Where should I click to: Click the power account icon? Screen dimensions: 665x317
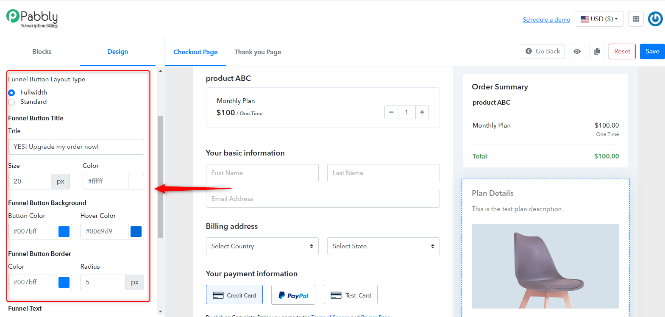point(655,19)
